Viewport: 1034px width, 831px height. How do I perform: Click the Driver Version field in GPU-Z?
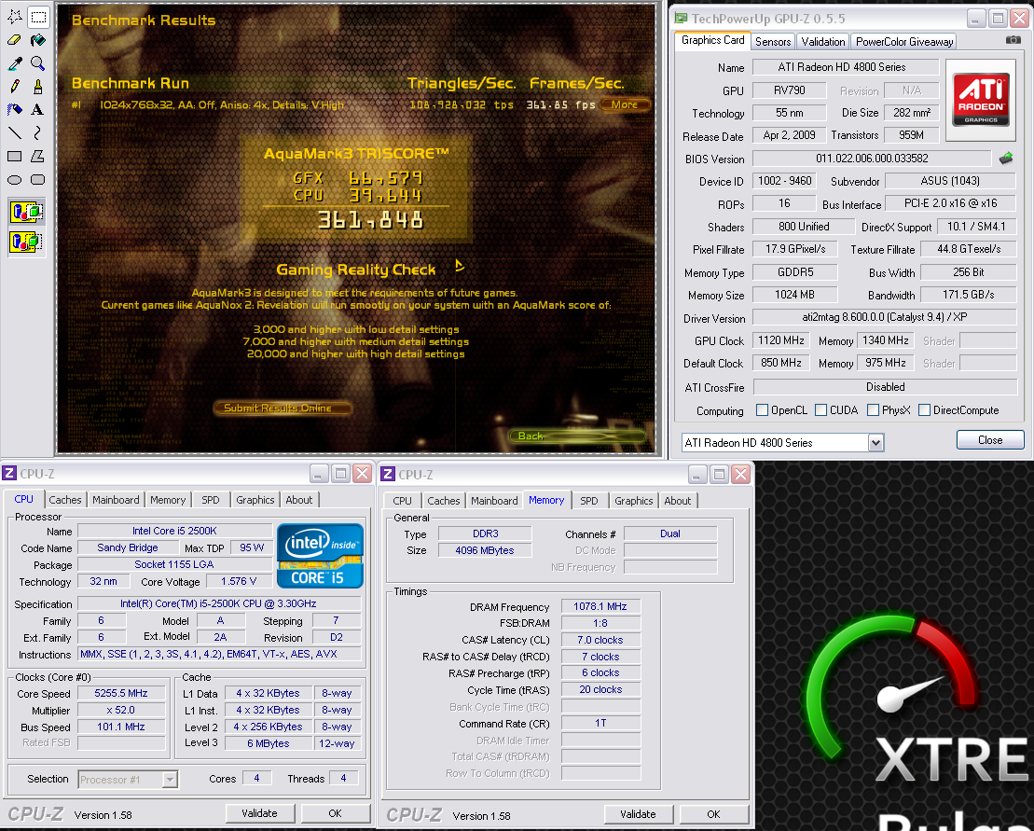click(x=884, y=317)
